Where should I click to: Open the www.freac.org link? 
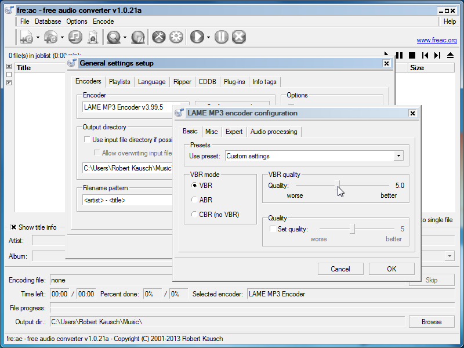[x=436, y=41]
